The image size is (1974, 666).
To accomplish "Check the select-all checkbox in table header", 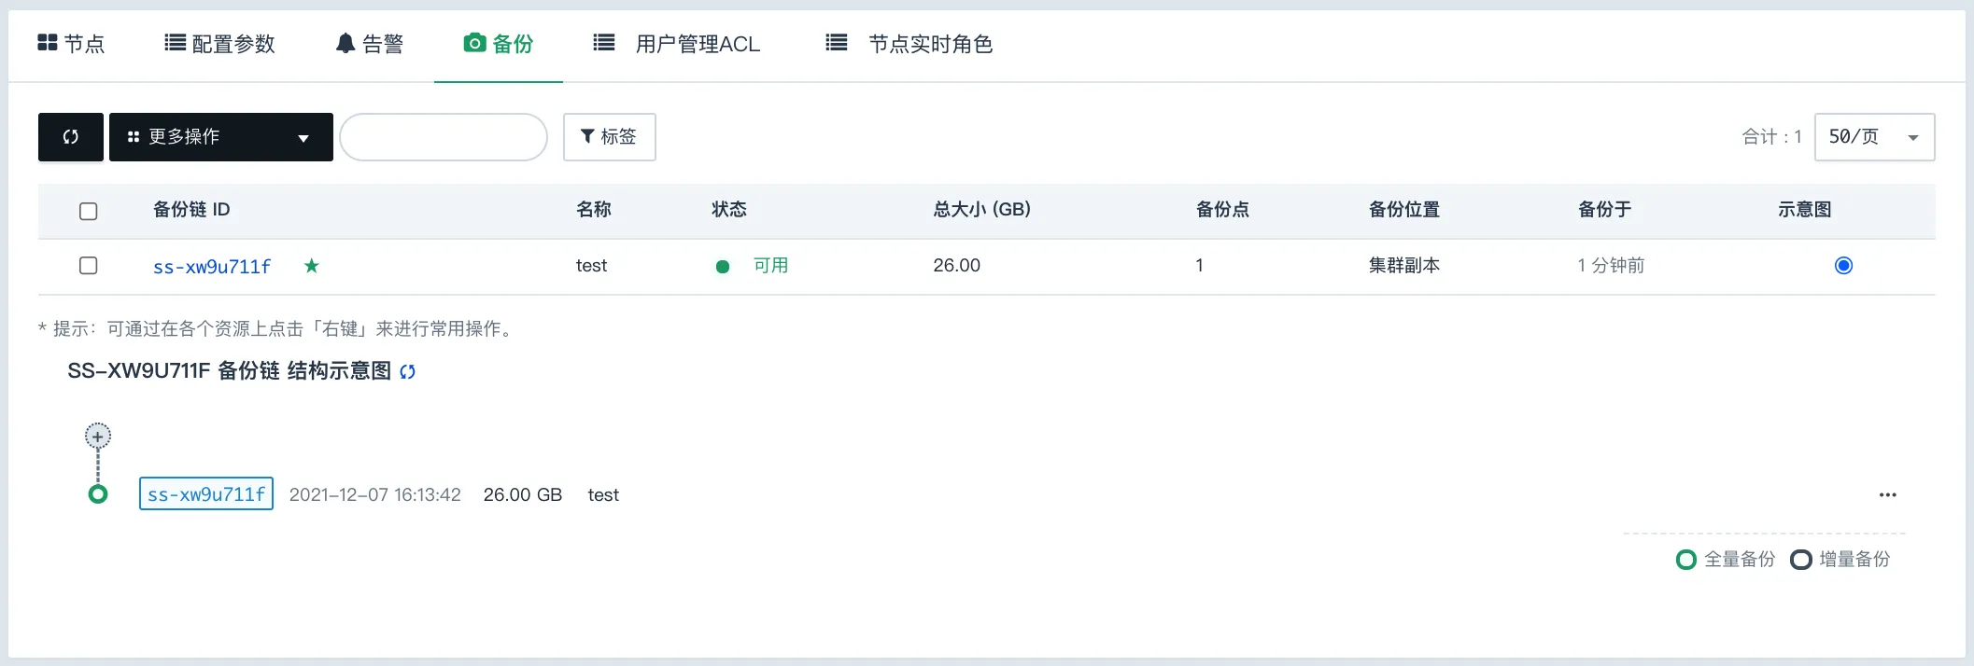I will point(88,211).
